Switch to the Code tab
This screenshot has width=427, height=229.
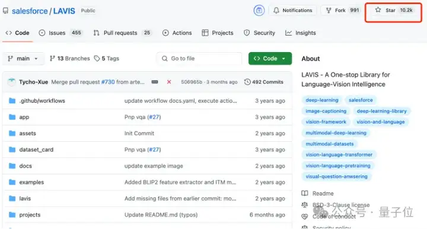[17, 33]
